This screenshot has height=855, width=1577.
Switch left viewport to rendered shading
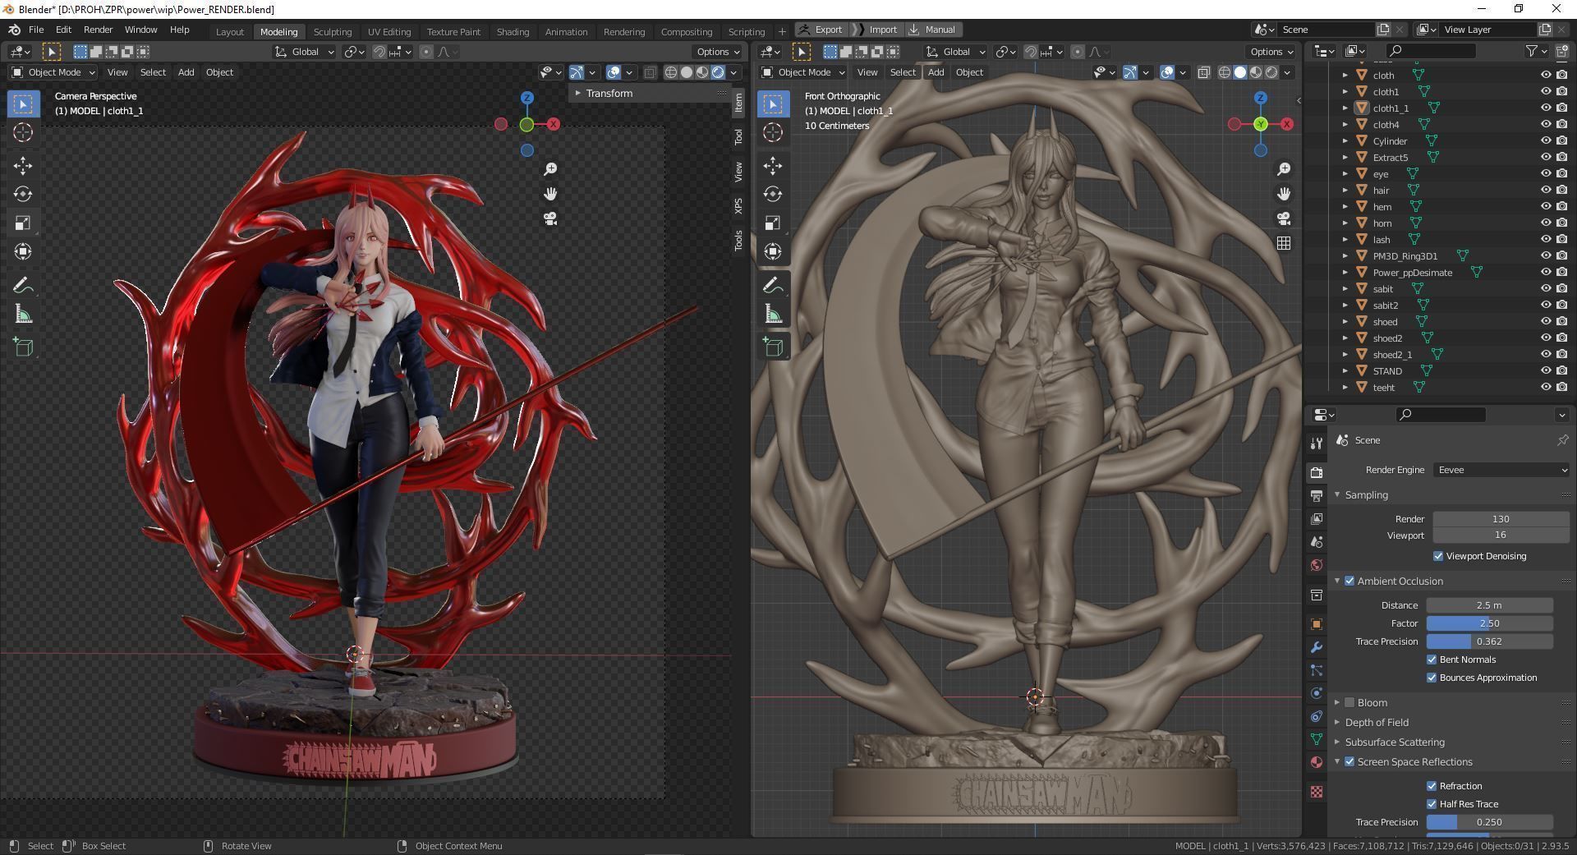[718, 72]
